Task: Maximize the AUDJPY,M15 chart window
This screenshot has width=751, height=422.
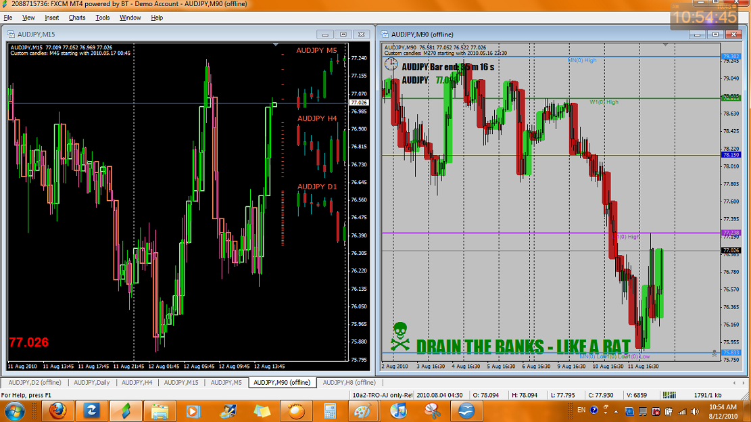Action: (x=343, y=34)
